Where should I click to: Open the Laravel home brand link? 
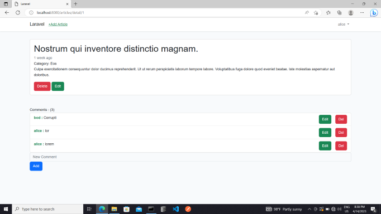click(x=37, y=24)
